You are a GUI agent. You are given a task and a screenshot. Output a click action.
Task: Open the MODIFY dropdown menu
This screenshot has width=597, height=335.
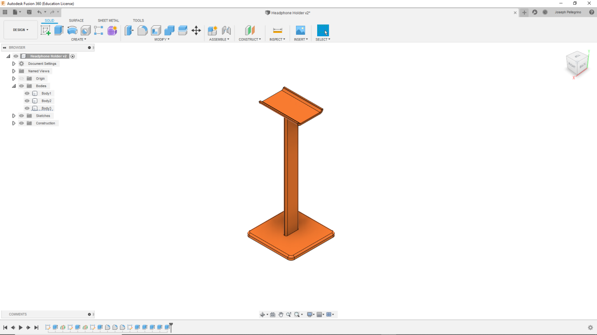click(162, 40)
